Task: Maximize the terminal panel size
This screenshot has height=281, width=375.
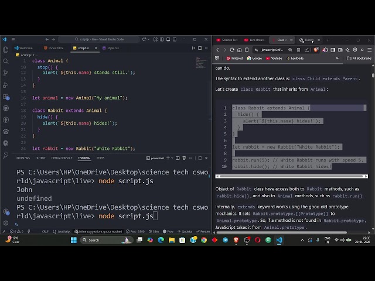Action: (x=200, y=158)
